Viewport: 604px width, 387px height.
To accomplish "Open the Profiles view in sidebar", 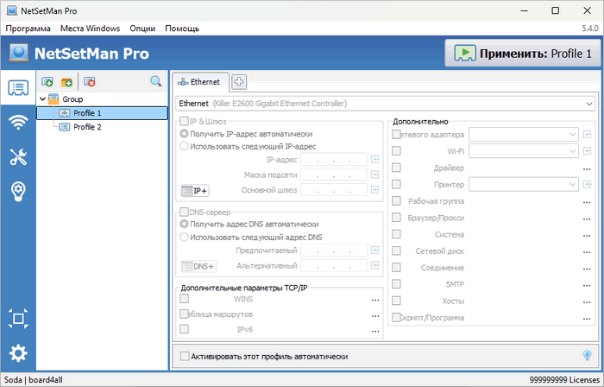I will (18, 87).
